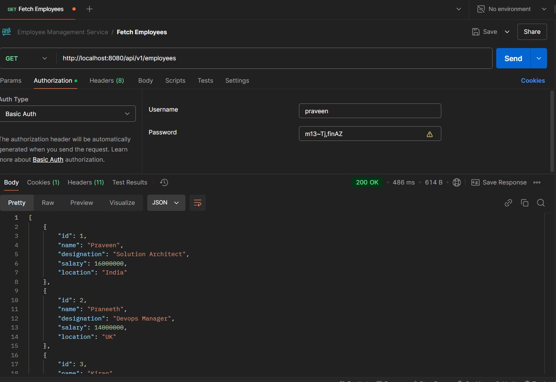Open the GET method dropdown
The image size is (556, 382).
pos(27,58)
